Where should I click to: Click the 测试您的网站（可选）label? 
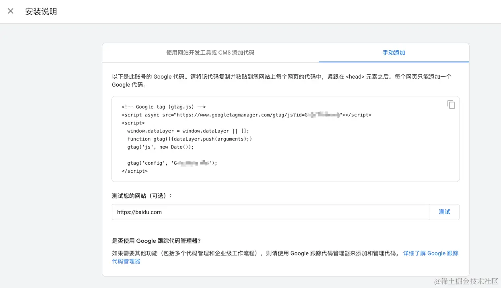[142, 196]
